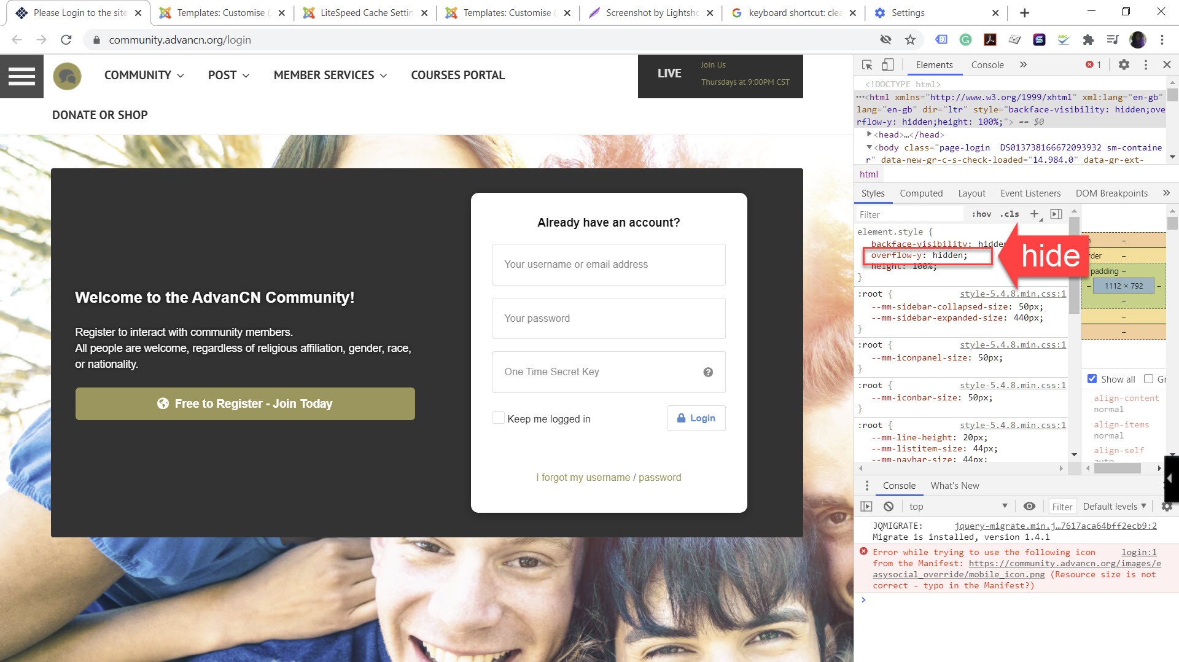
Task: Click the username or email field
Action: tap(609, 265)
